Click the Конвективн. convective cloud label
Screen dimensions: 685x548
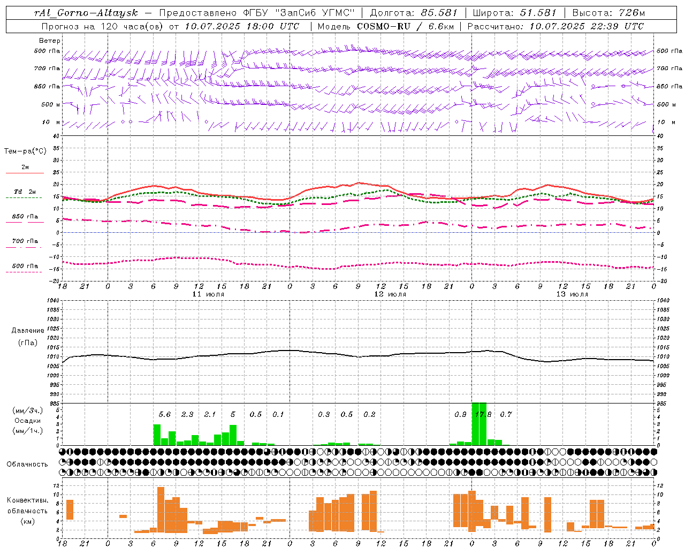(27, 500)
